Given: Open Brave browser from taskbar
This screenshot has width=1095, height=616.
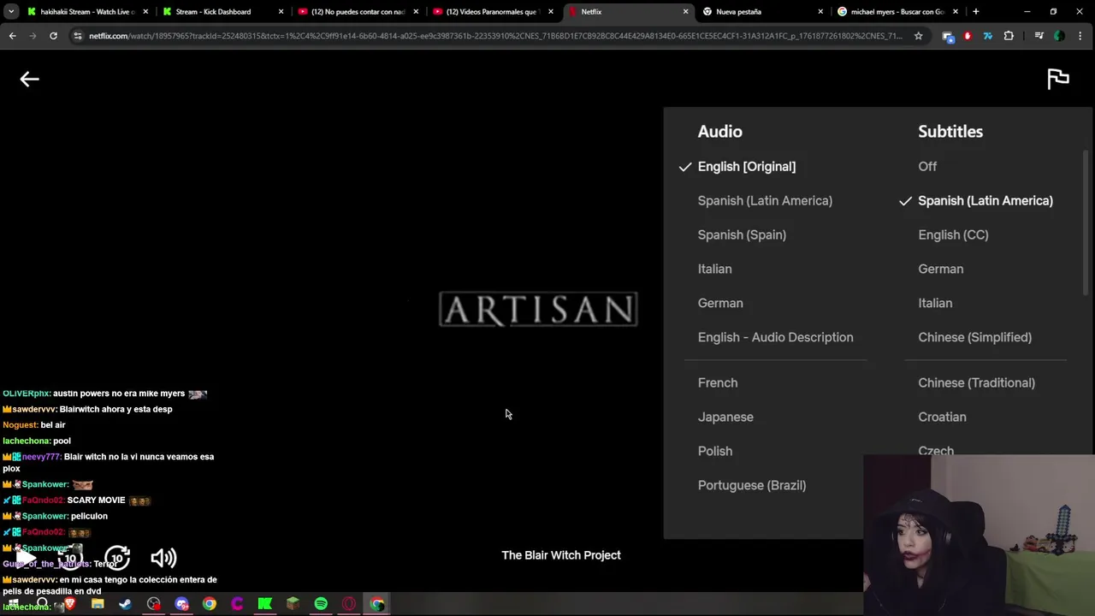Looking at the screenshot, I should click(69, 604).
